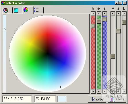Click the Close button

click(x=117, y=99)
